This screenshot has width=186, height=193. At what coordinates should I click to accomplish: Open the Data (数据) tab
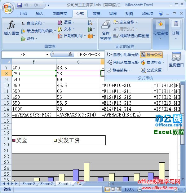(96, 13)
